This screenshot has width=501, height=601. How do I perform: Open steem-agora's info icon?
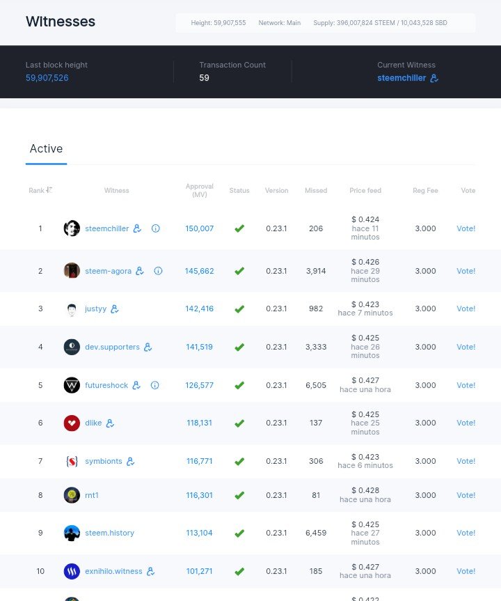point(158,271)
